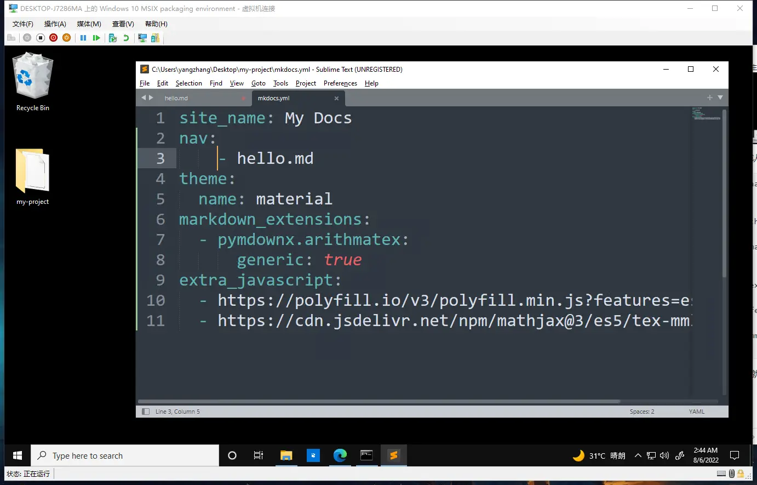The height and width of the screenshot is (485, 757).
Task: Open the Spaces: 2 indentation menu
Action: tap(641, 412)
